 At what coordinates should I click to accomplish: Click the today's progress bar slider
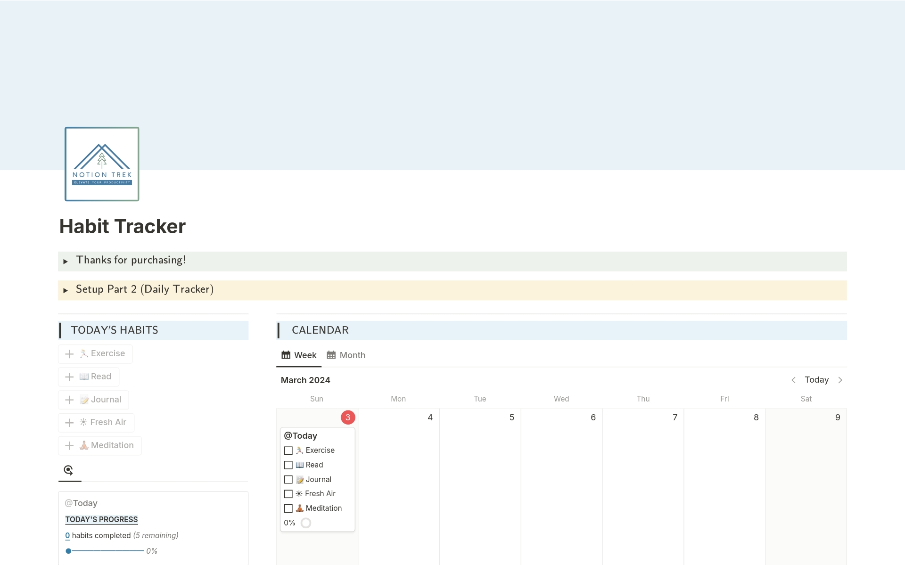click(x=106, y=551)
